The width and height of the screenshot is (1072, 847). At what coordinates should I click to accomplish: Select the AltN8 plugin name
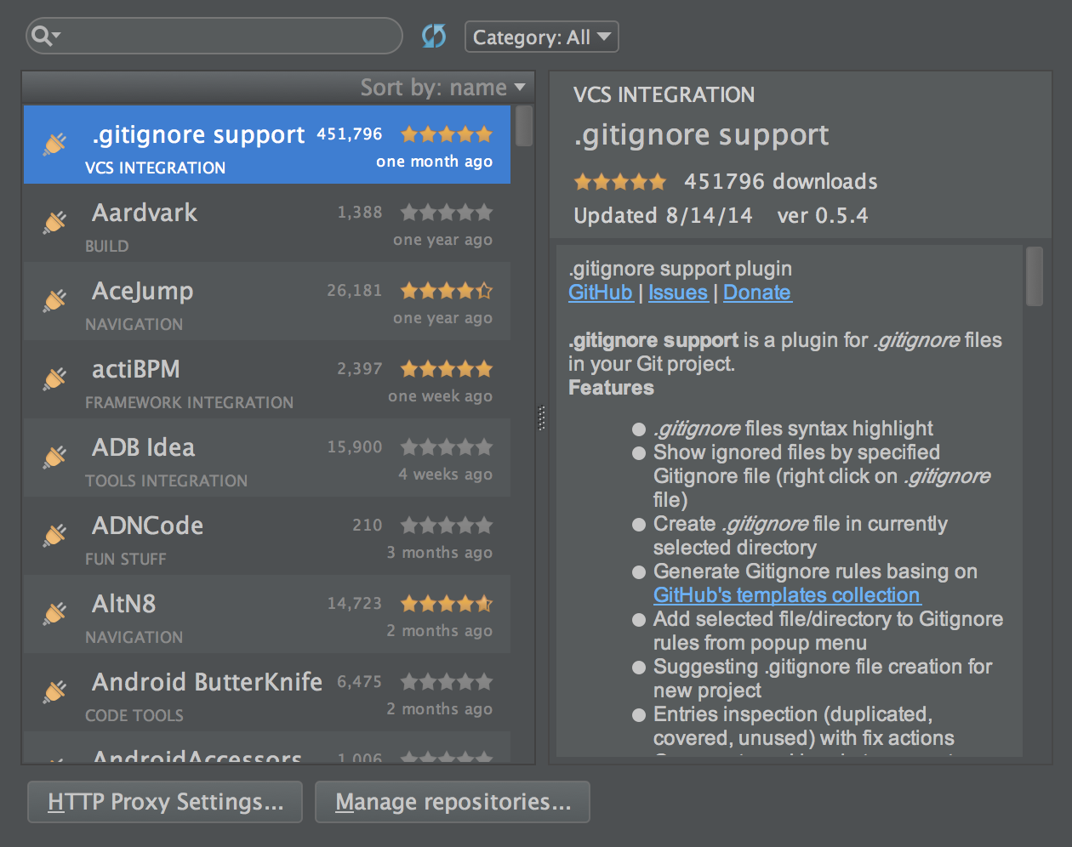124,604
